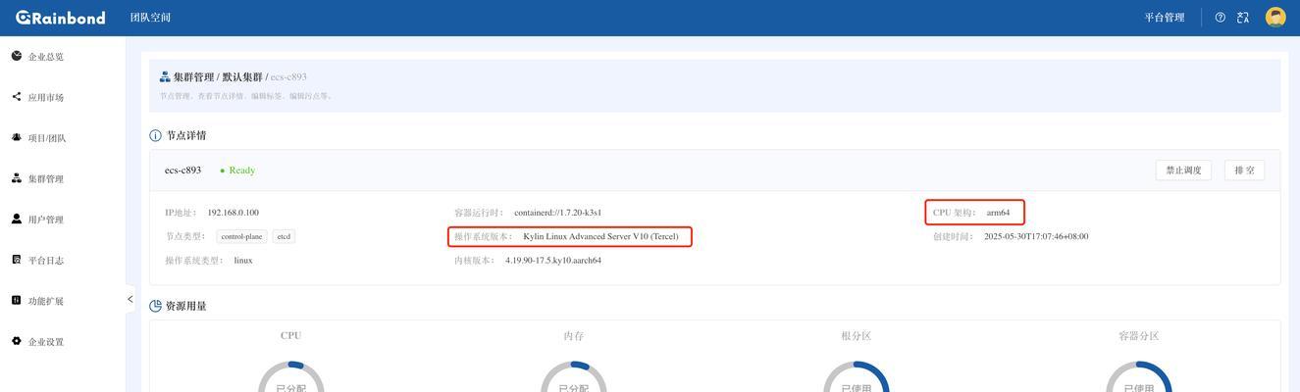Select the node name ecs-c893
The height and width of the screenshot is (392, 1300).
tap(182, 170)
